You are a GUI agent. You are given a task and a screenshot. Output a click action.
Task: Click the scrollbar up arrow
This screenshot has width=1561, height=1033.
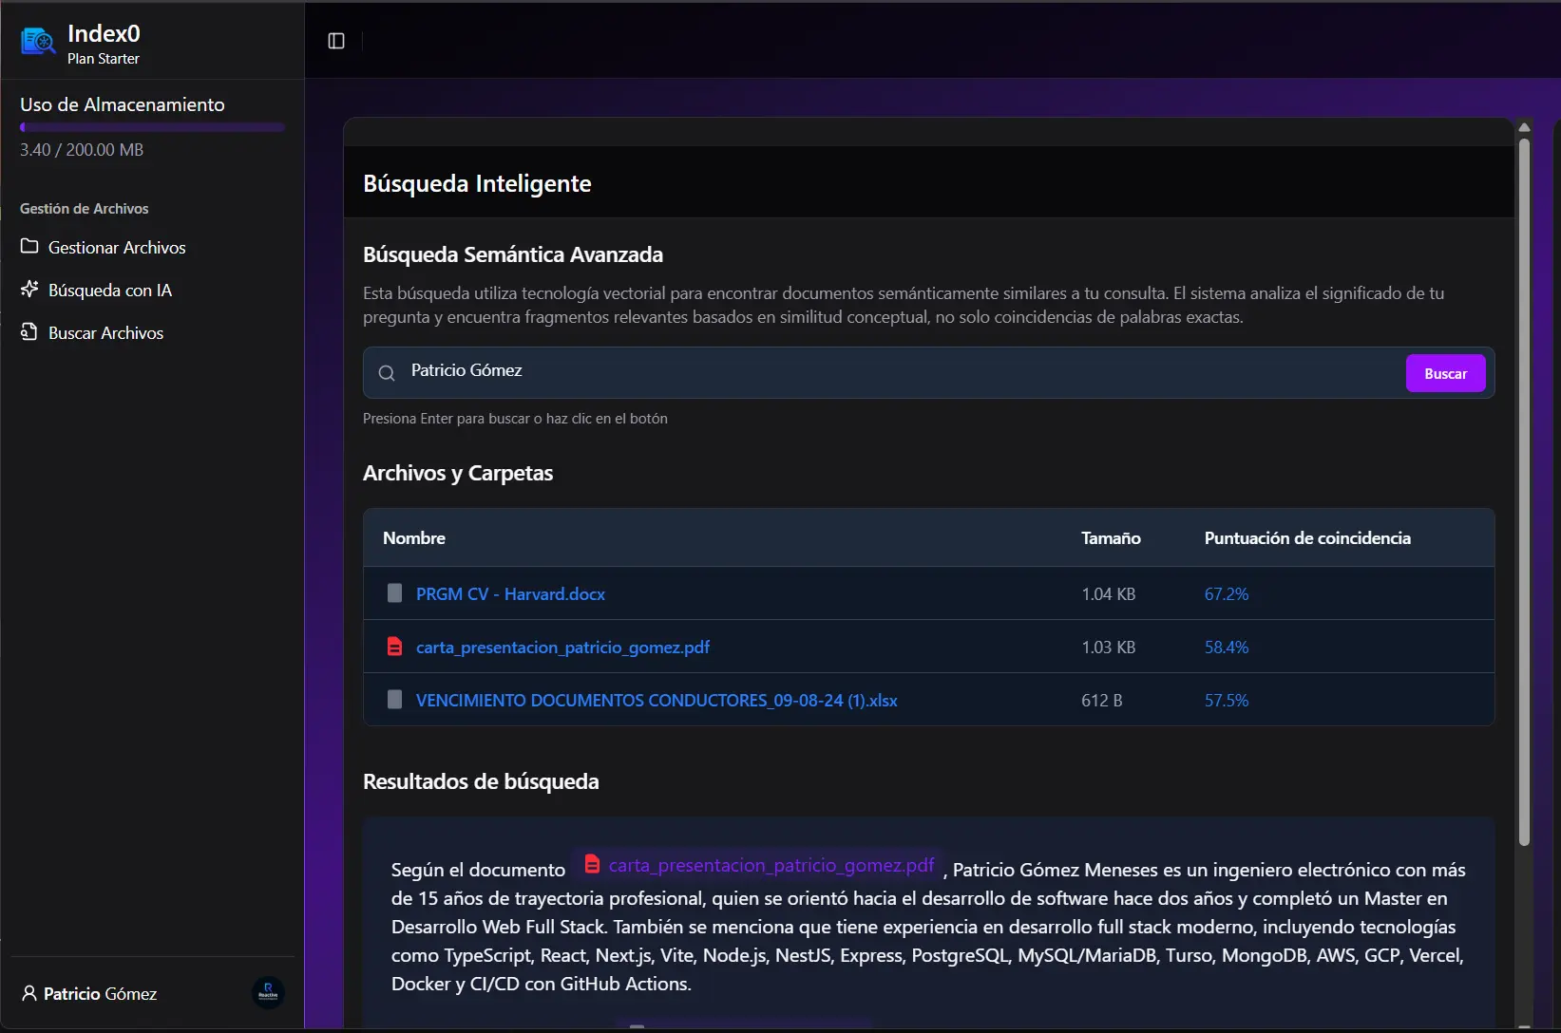[x=1524, y=126]
